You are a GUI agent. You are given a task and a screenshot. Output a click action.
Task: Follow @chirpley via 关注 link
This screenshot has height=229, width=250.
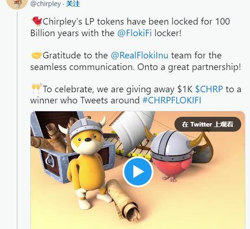pyautogui.click(x=73, y=4)
